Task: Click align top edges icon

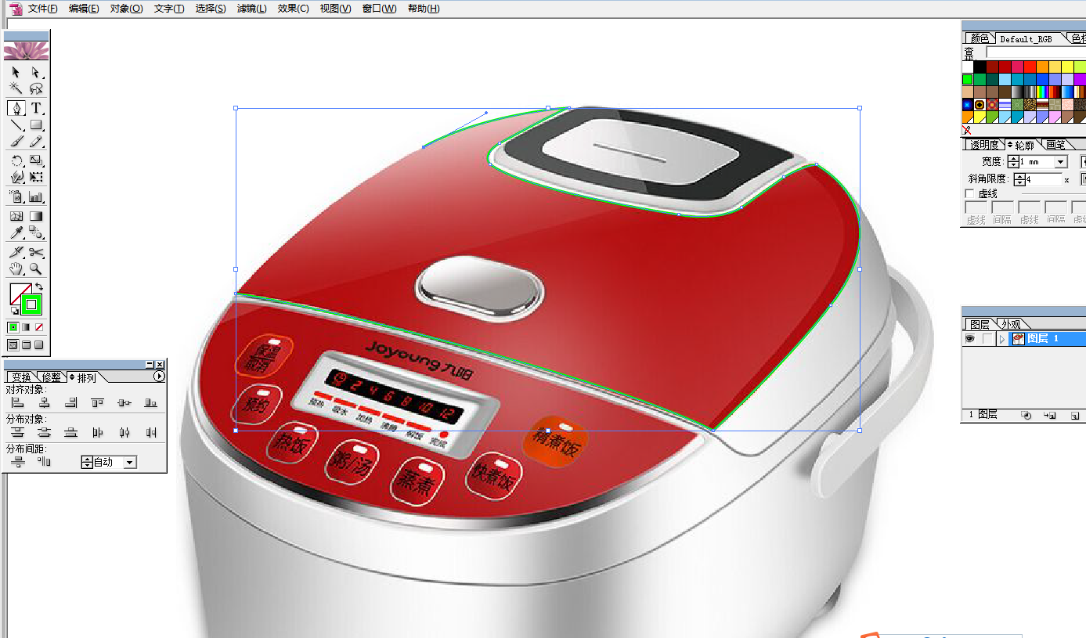Action: (98, 402)
